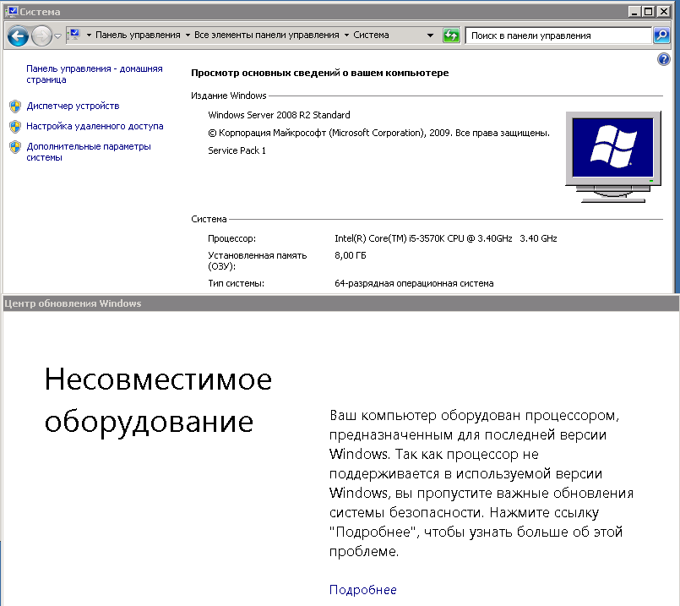Screen dimensions: 680x606
Task: Click the Центр обновления Windows title bar
Action: [340, 303]
